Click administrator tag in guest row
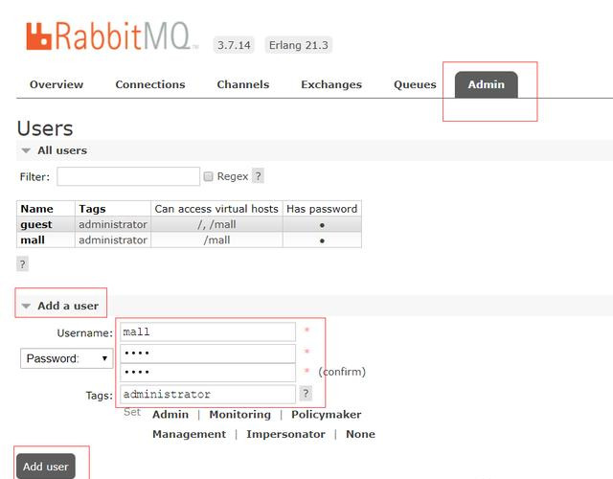Viewport: 613px width, 479px height. [113, 224]
